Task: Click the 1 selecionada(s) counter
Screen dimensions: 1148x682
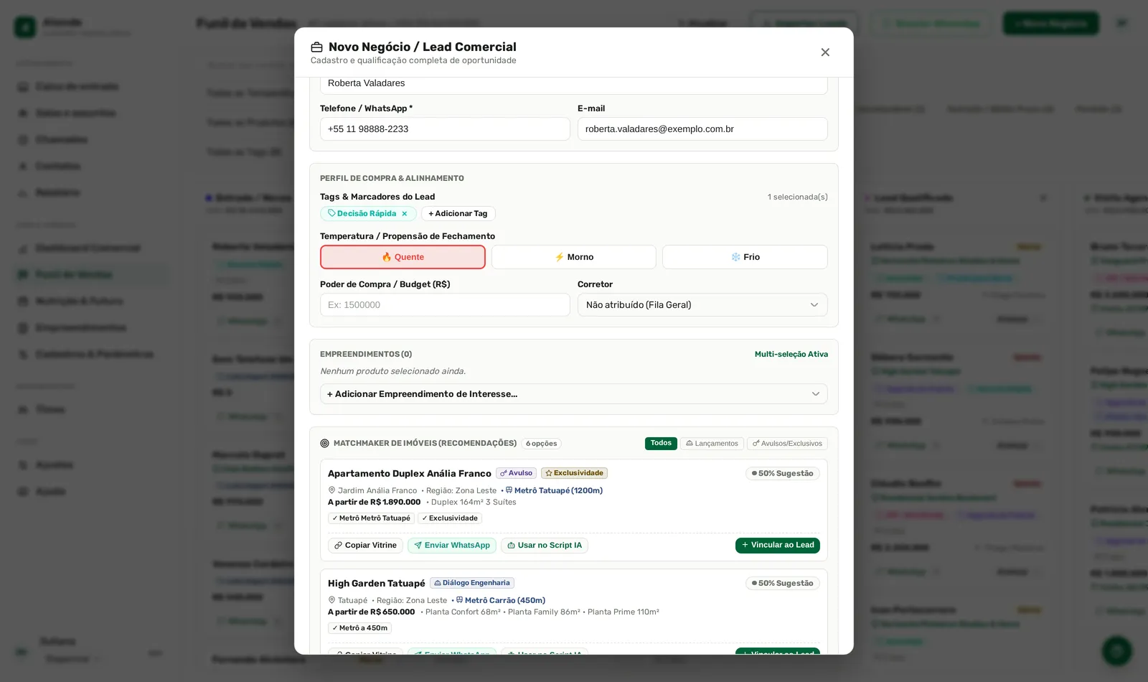Action: coord(797,197)
